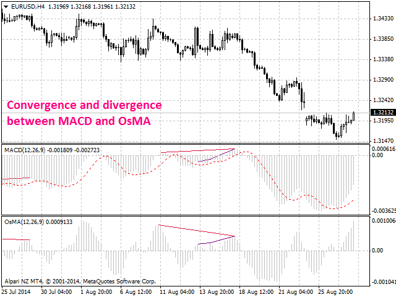Click the 0.001006 OsMA scale value
The height and width of the screenshot is (297, 396).
click(x=382, y=221)
